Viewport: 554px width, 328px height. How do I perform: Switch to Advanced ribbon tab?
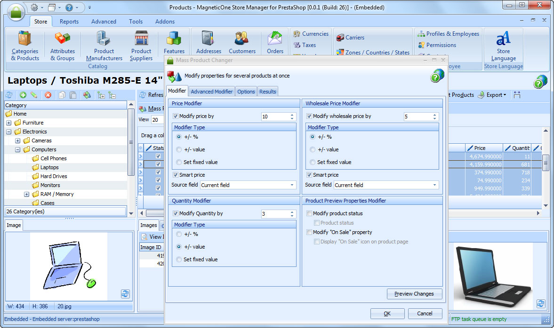[104, 22]
